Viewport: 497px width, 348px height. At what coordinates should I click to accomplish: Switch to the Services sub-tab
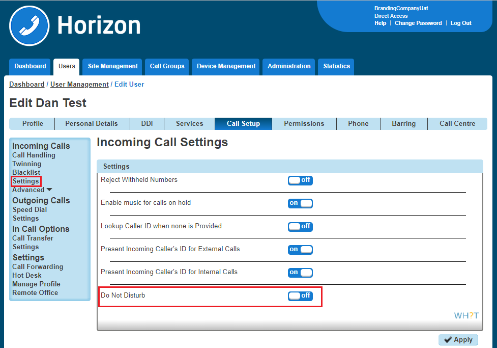(189, 123)
